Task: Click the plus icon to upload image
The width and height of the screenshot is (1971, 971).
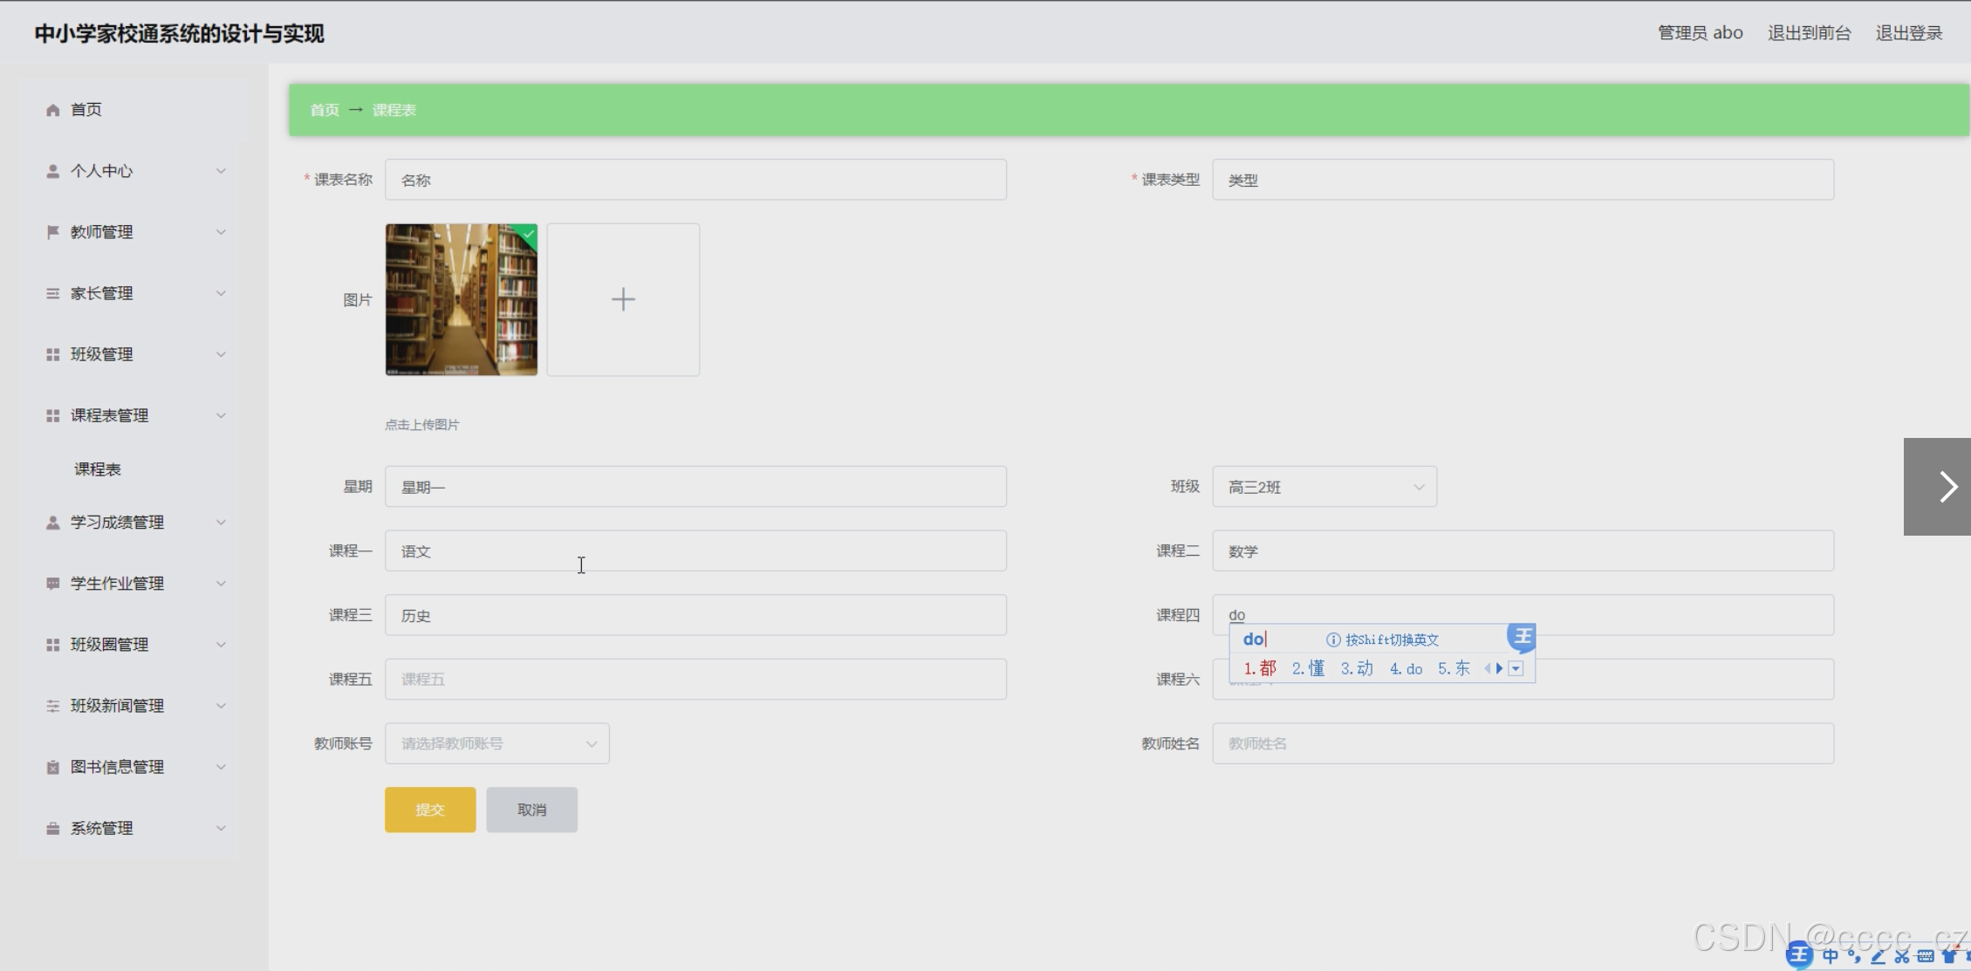Action: [x=623, y=299]
